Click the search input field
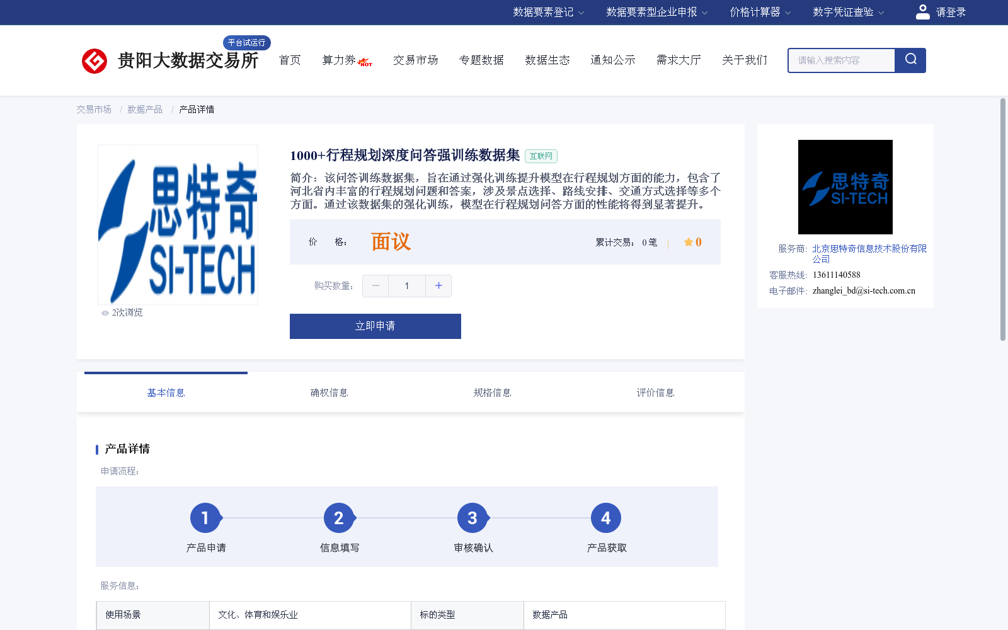Screen dimensions: 1008x630 coord(842,60)
